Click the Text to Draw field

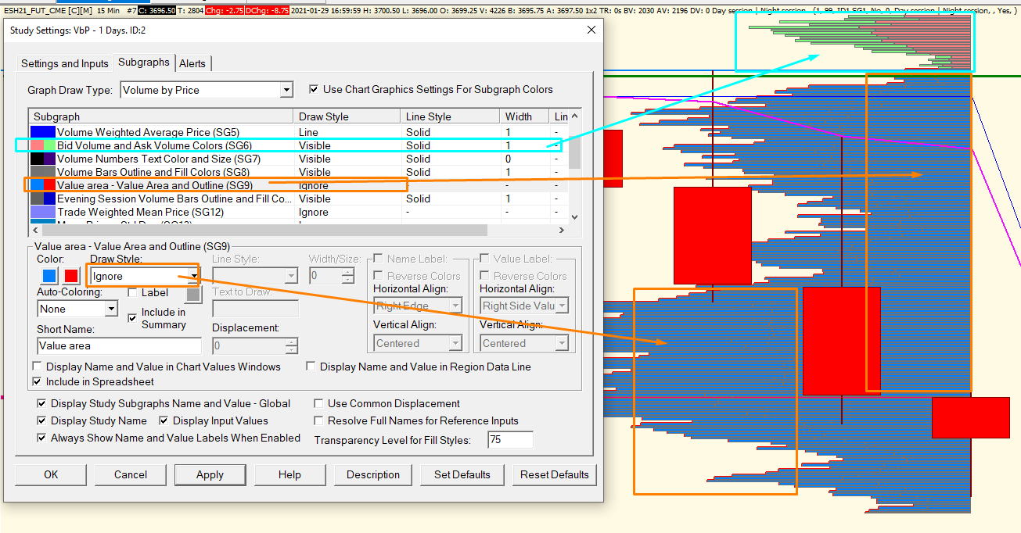click(255, 309)
